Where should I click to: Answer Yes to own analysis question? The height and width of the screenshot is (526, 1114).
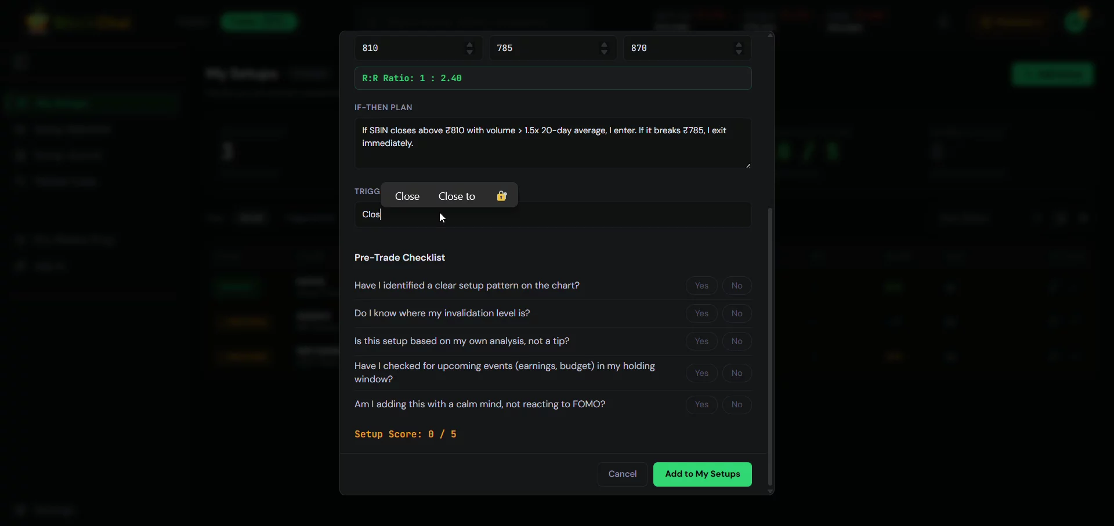pyautogui.click(x=701, y=341)
